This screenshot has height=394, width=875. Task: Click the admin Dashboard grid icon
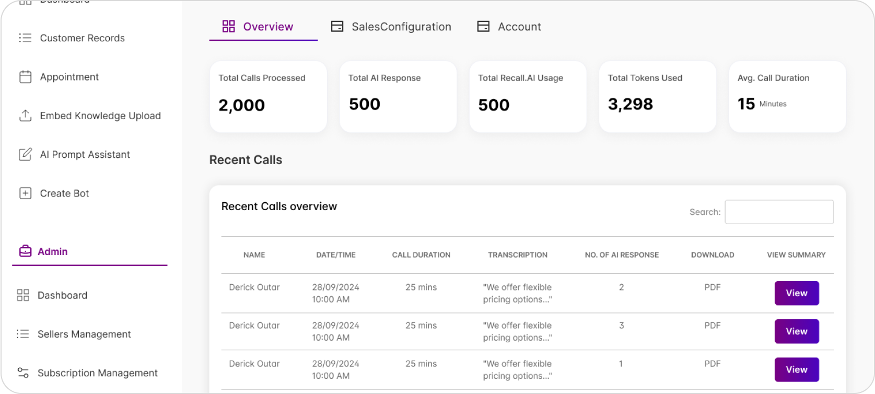tap(23, 295)
